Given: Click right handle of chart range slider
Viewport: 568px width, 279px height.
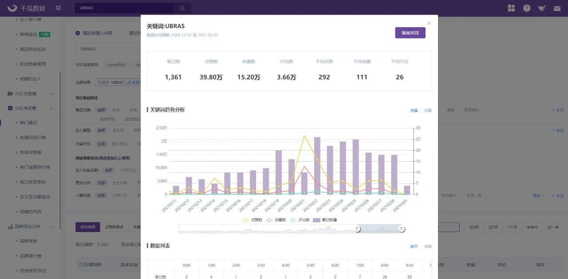Looking at the screenshot, I should [x=402, y=229].
